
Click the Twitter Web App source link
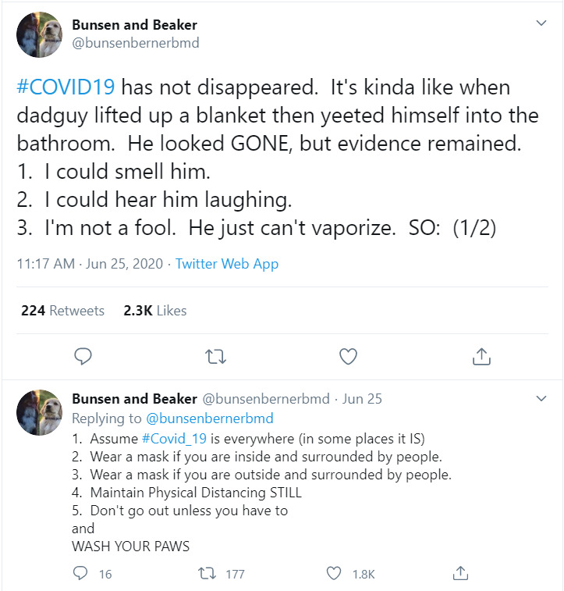[x=226, y=264]
